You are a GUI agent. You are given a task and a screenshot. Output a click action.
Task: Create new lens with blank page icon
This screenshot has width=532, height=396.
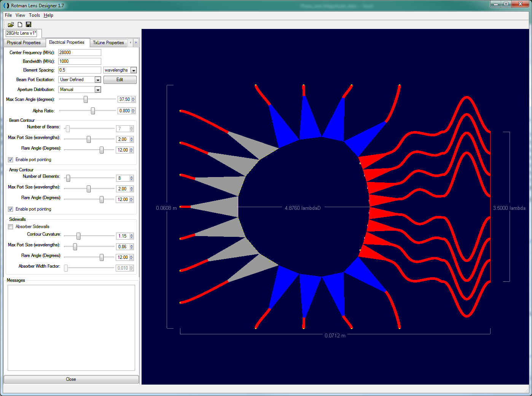click(20, 24)
